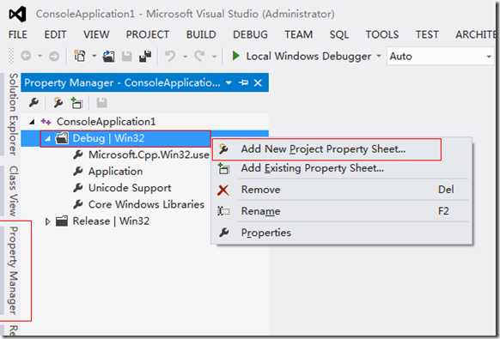Collapse the Debug | Win32 node
500x339 pixels.
coord(48,138)
